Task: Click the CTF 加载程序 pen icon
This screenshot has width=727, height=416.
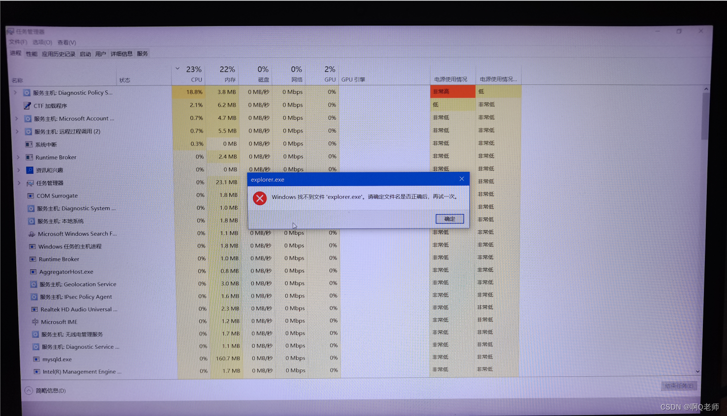Action: 27,106
